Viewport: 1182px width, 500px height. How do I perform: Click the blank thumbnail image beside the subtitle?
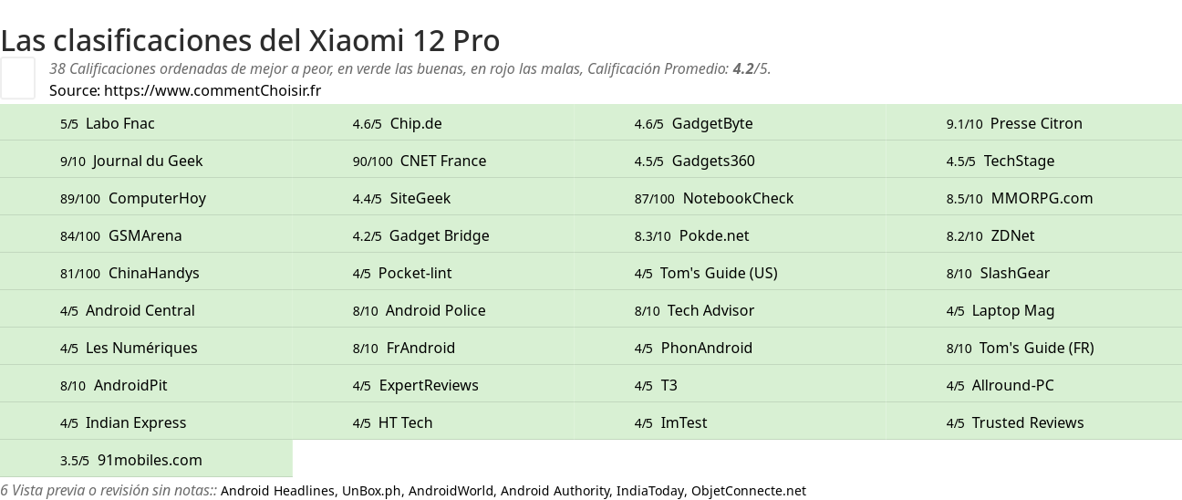17,78
